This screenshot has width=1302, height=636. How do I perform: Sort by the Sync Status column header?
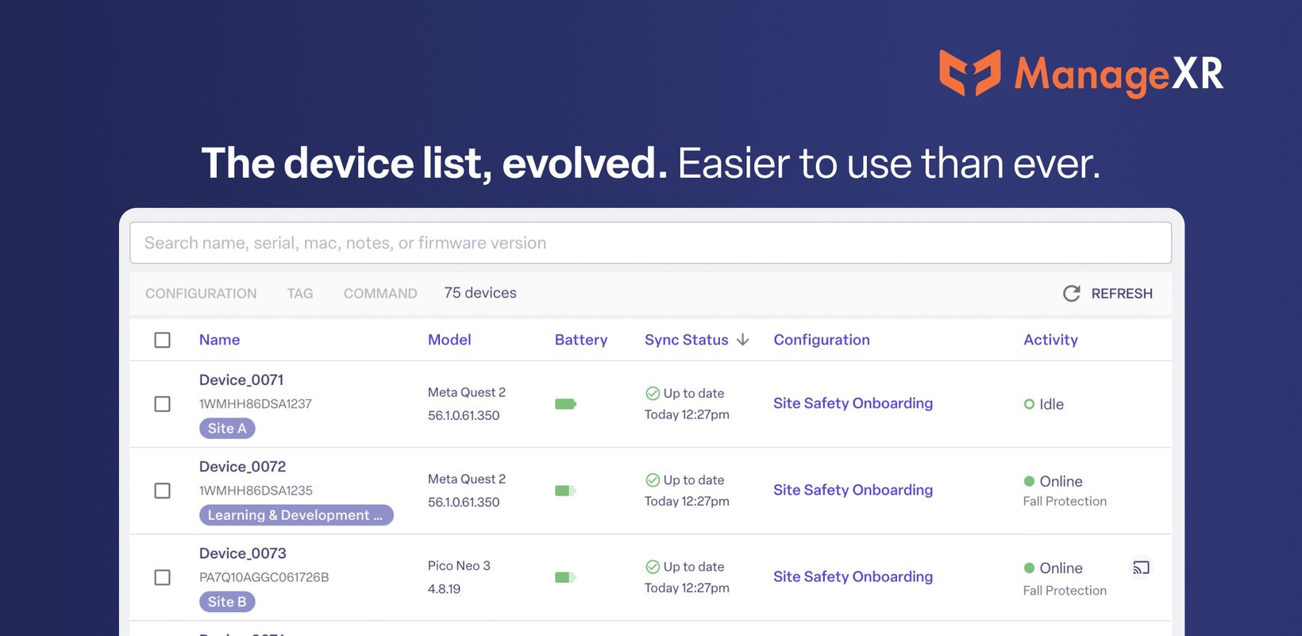pos(687,340)
